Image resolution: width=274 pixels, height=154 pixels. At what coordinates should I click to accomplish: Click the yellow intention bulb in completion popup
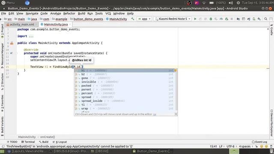click(x=176, y=70)
